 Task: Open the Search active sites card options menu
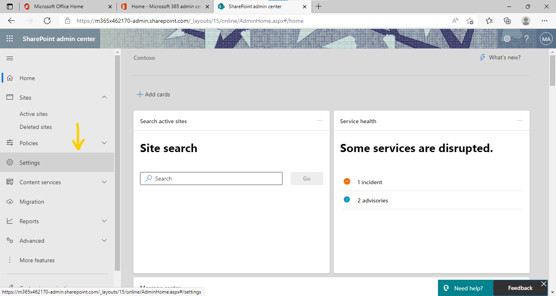320,120
